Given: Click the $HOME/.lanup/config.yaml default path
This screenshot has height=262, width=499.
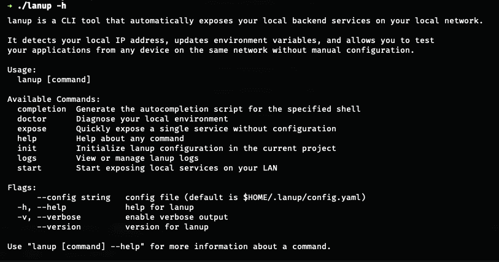Looking at the screenshot, I should tap(306, 197).
